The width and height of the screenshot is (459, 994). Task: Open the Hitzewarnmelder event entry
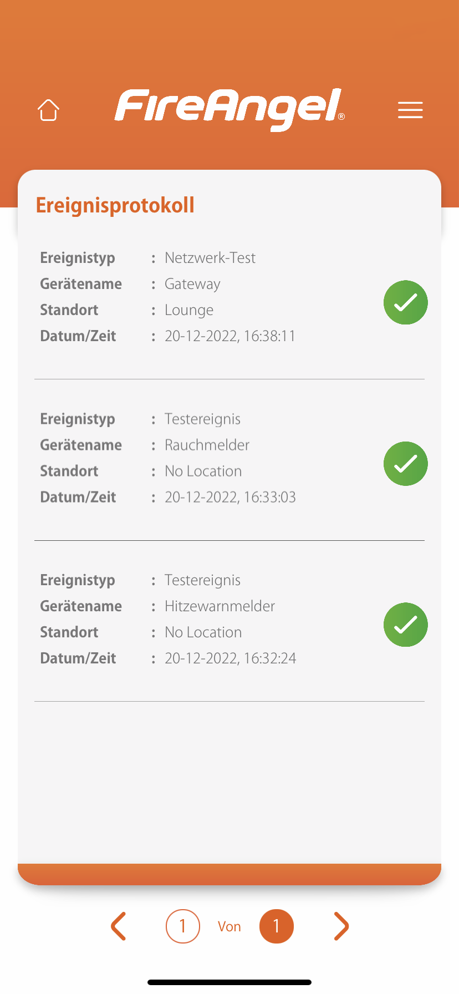(x=220, y=606)
